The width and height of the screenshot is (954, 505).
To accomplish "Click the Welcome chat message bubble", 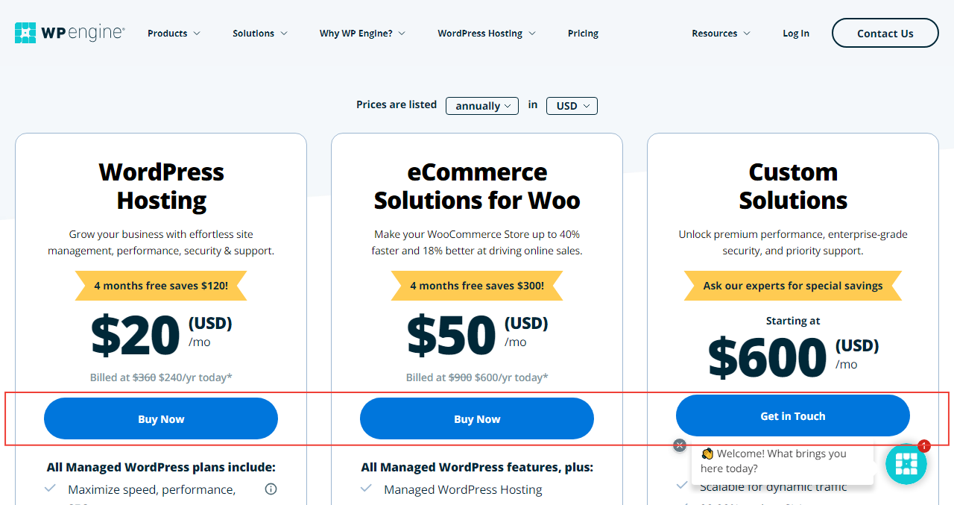I will coord(783,461).
